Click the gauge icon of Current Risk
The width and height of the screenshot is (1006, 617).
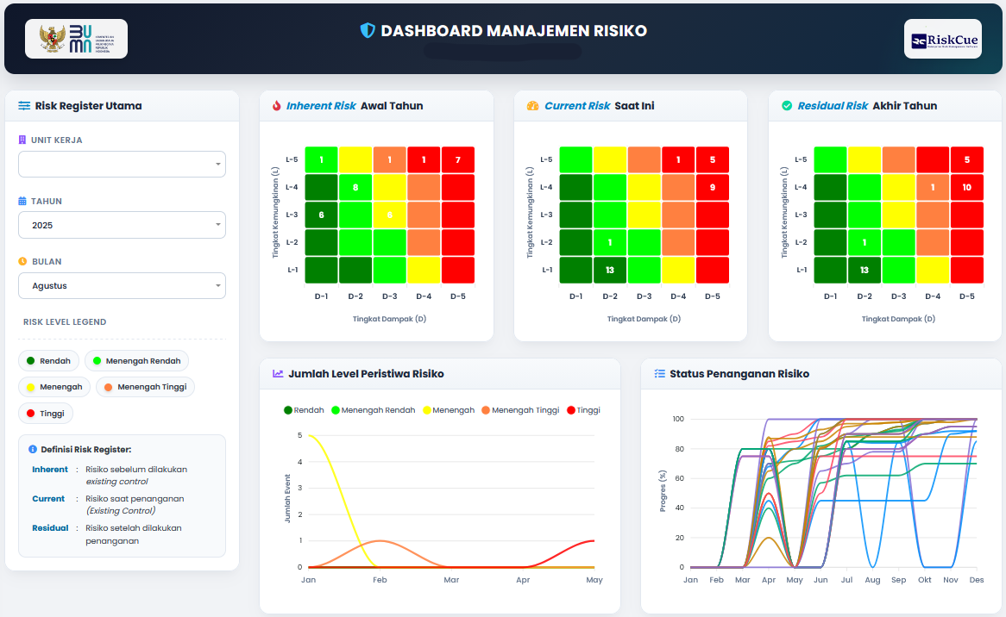click(x=532, y=106)
